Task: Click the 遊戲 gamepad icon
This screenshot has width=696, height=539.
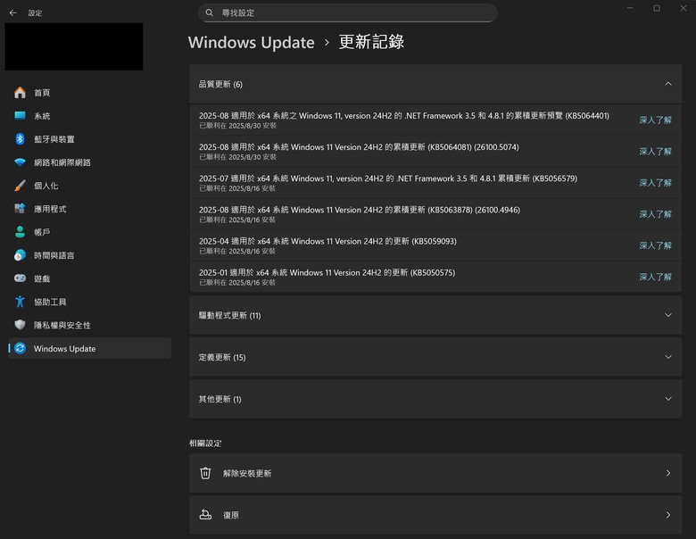Action: point(20,278)
